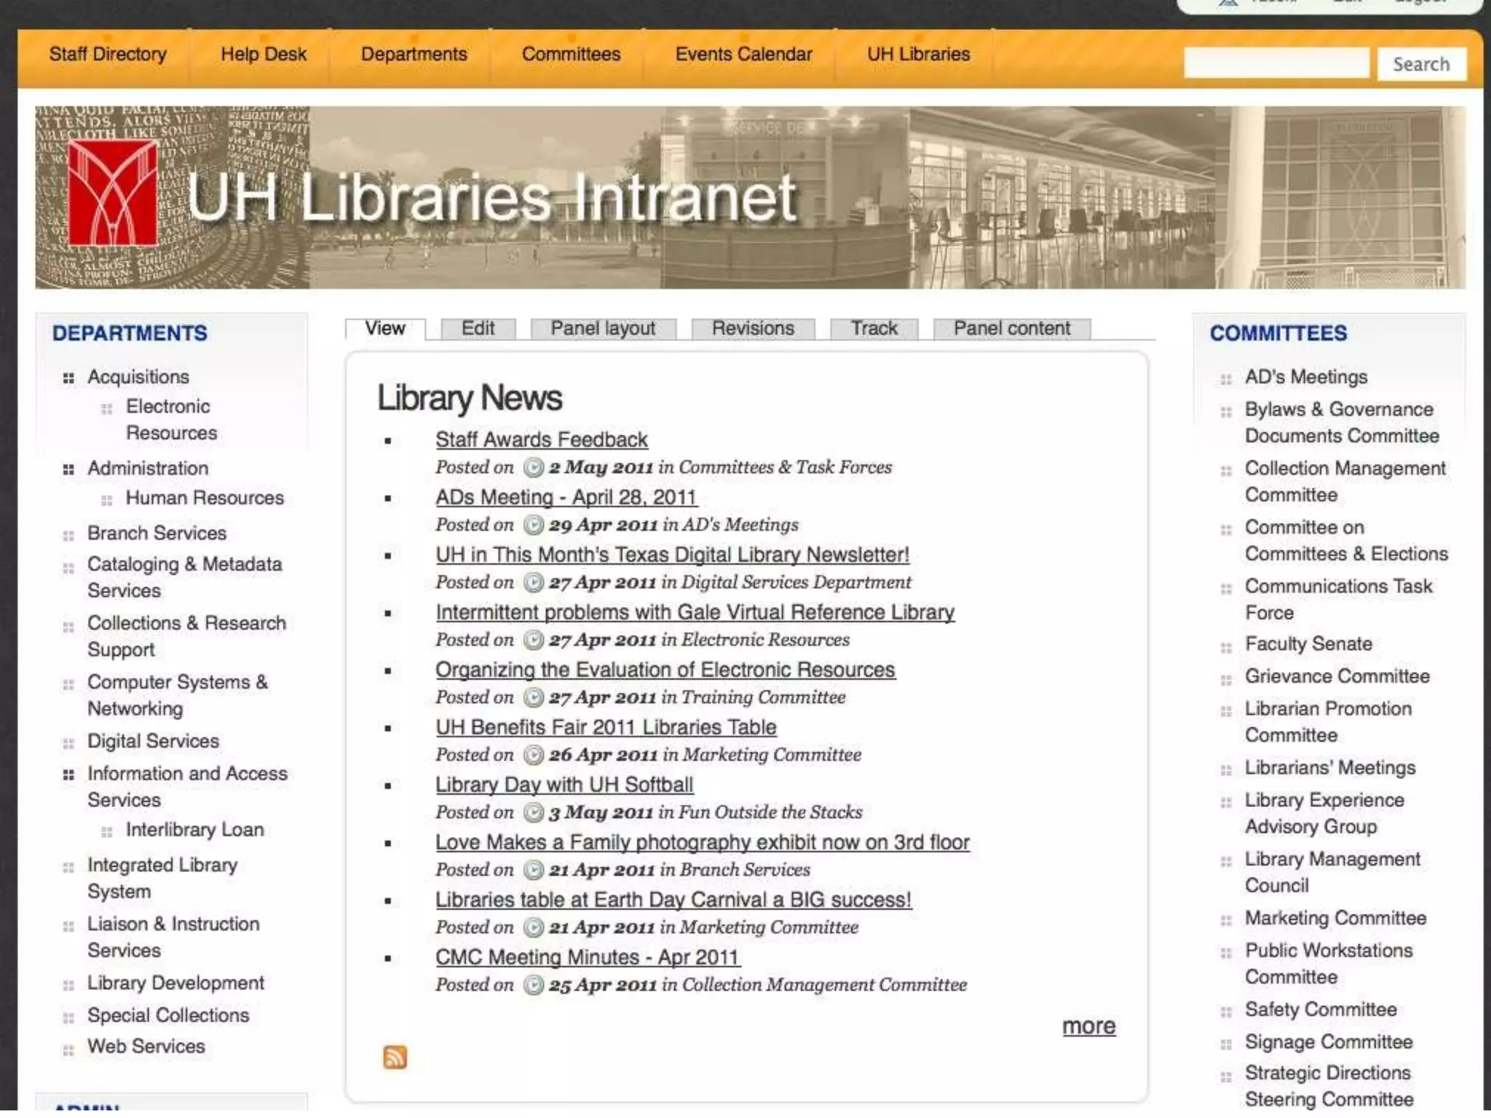
Task: Click clock icon beside 2 May 2011
Action: click(534, 467)
